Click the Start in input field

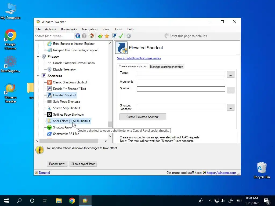tap(181, 89)
